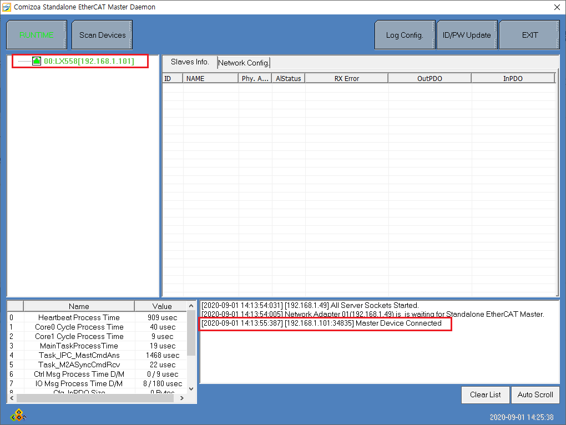Click the RX Error column header
This screenshot has width=566, height=425.
(x=346, y=79)
